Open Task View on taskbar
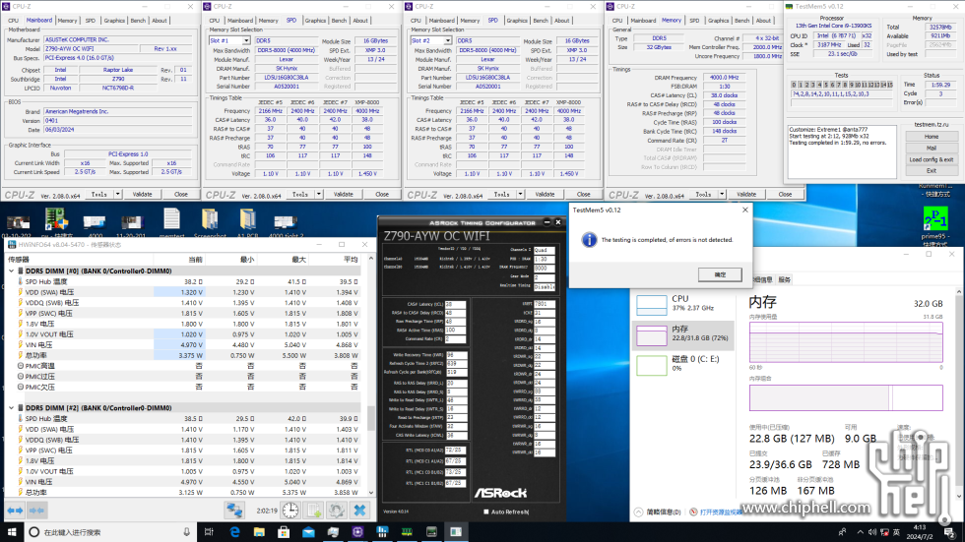This screenshot has height=542, width=965. [209, 532]
